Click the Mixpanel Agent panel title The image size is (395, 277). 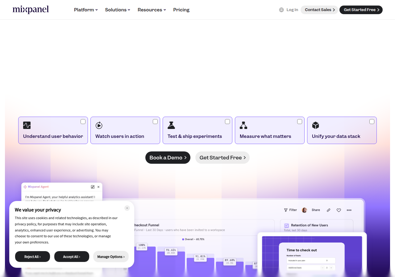tap(38, 187)
